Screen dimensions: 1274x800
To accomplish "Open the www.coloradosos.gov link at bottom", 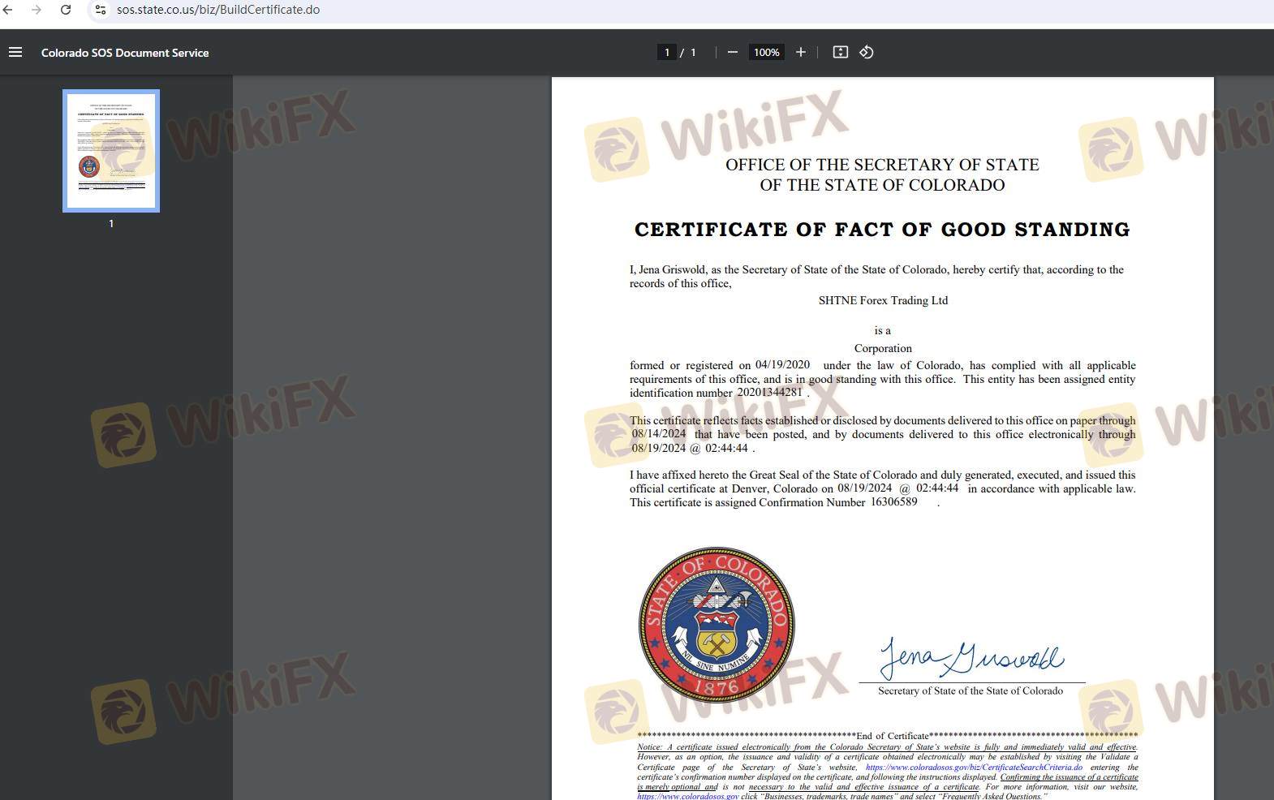I will pyautogui.click(x=687, y=796).
